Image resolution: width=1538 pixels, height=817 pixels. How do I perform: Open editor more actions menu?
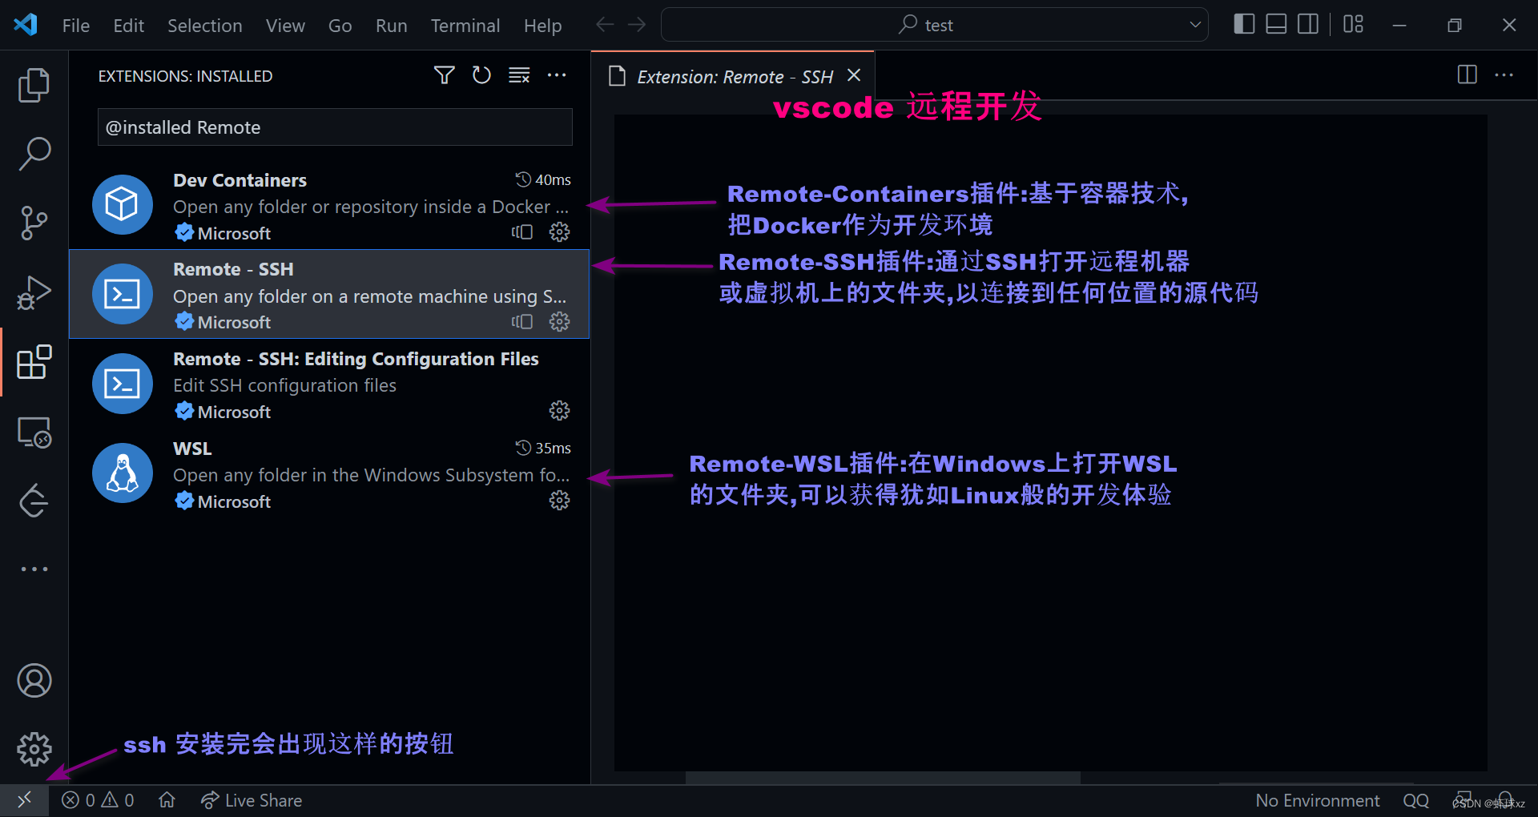click(x=1504, y=74)
